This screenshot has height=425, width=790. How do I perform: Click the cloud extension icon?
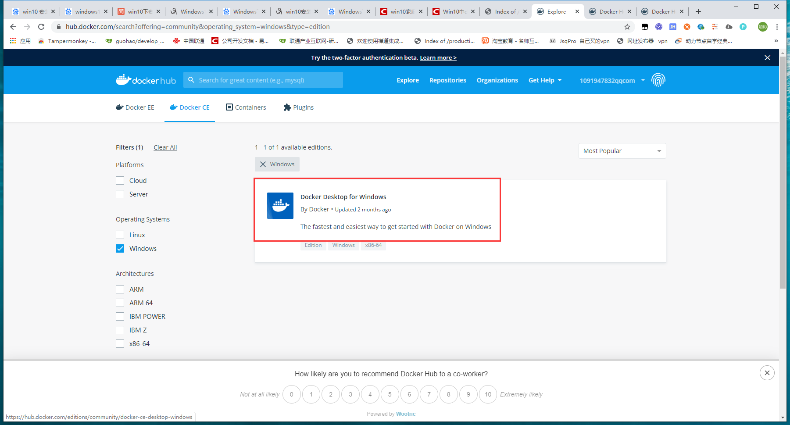729,27
